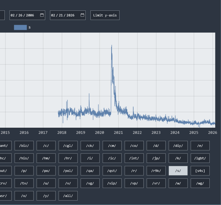The width and height of the screenshot is (221, 205).
Task: Click the 2020 x-axis label
Action: (x=100, y=132)
